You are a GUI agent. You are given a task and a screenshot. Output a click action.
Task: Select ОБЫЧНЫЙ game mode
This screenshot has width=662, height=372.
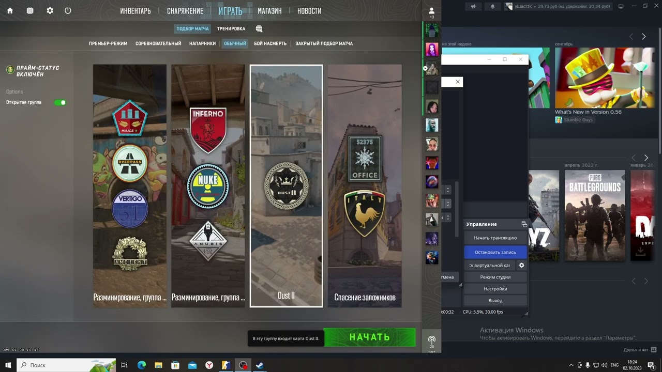(235, 43)
